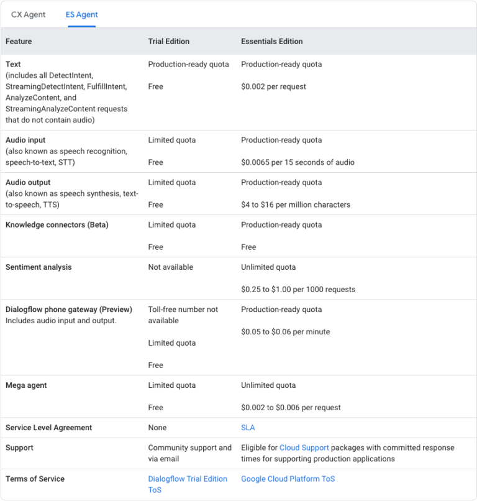Click the Essentials Edition column header

272,42
